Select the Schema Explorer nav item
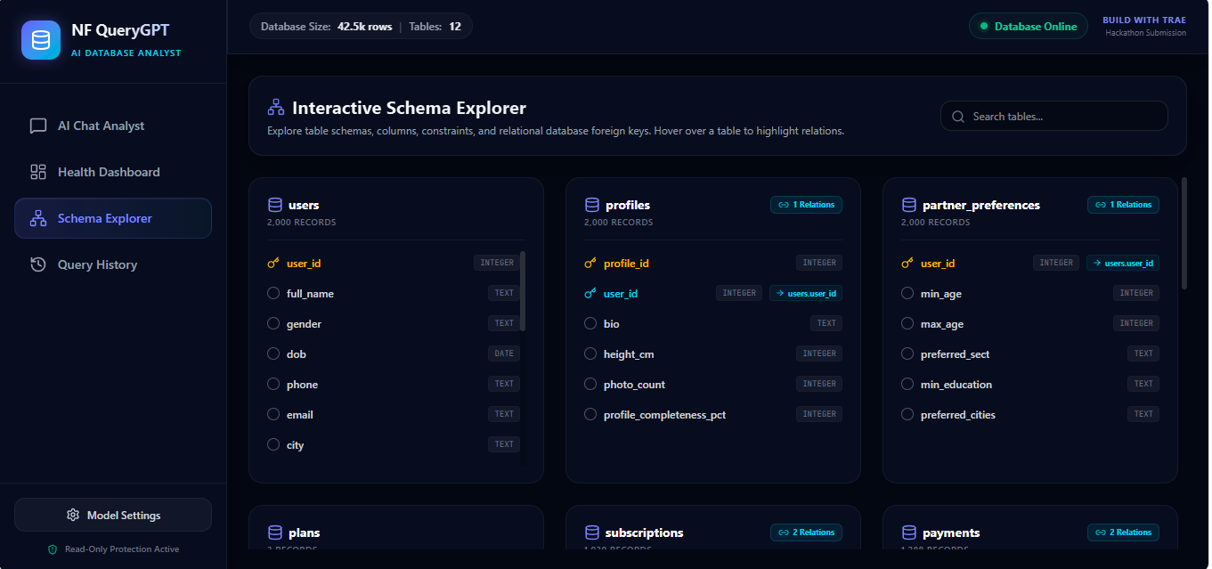Image resolution: width=1212 pixels, height=569 pixels. [x=113, y=218]
